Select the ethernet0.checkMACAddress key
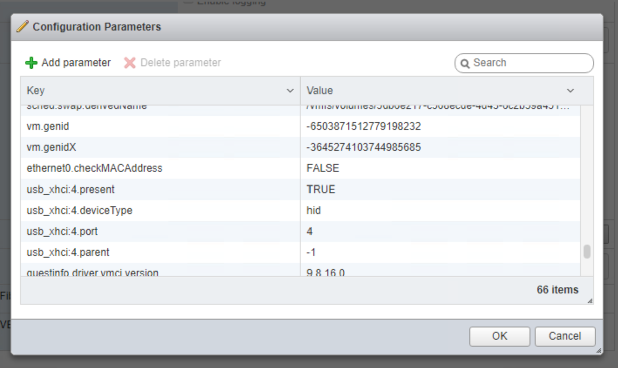This screenshot has height=368, width=618. click(94, 168)
